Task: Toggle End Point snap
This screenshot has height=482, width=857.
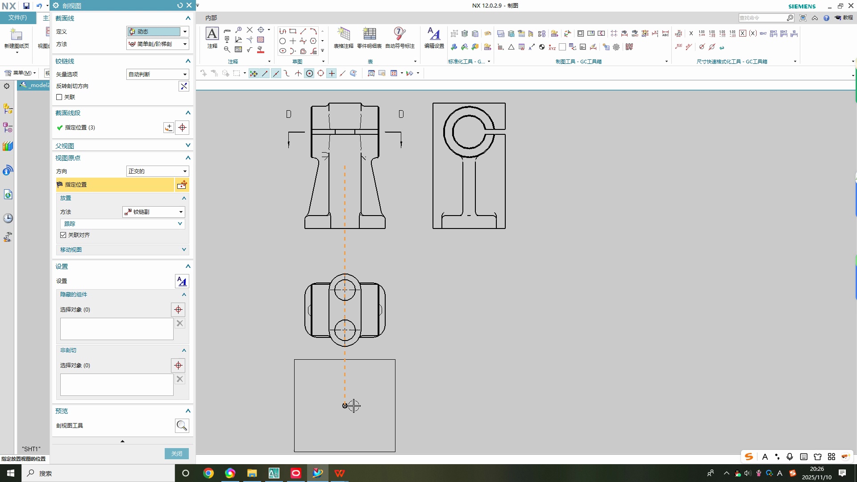Action: pyautogui.click(x=265, y=74)
